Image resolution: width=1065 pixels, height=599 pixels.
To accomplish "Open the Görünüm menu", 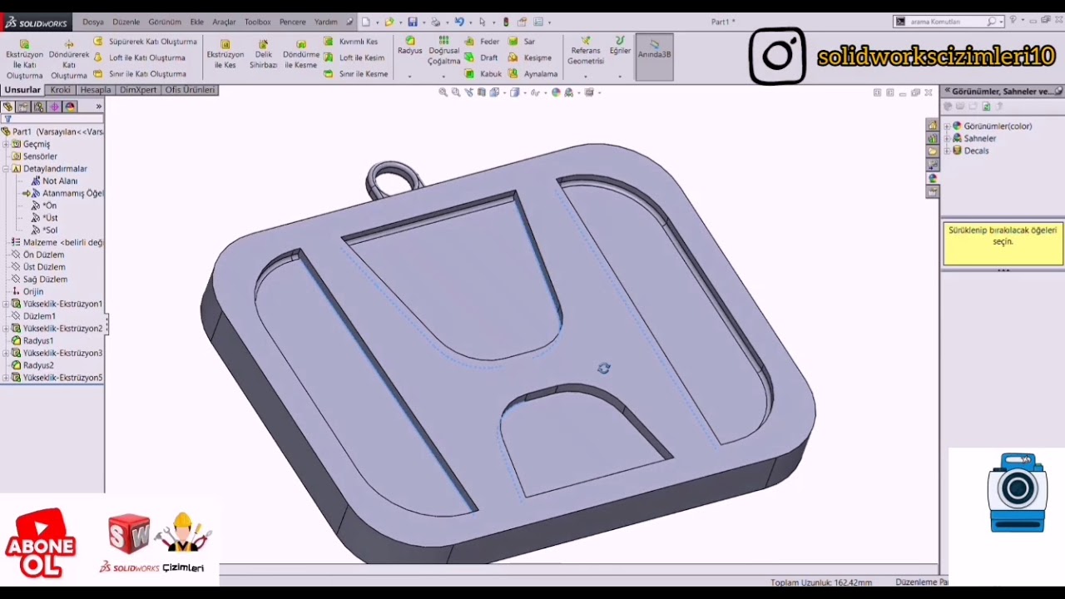I will click(164, 22).
